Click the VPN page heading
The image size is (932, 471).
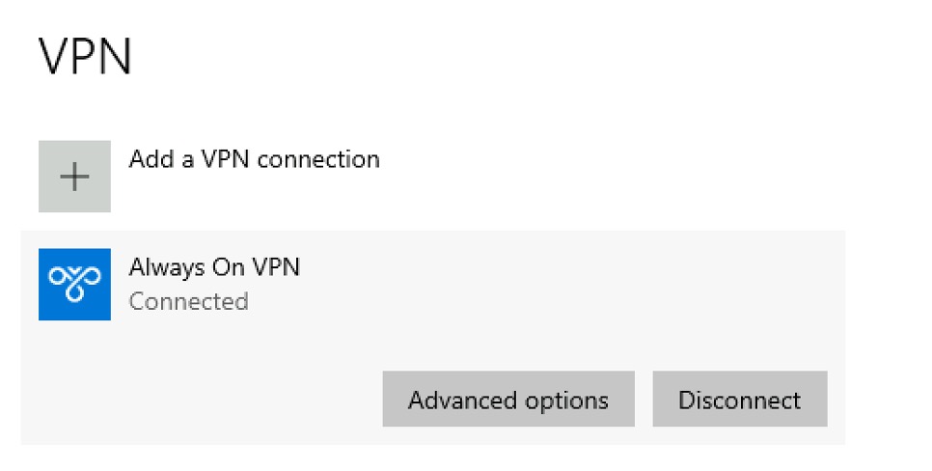(85, 57)
